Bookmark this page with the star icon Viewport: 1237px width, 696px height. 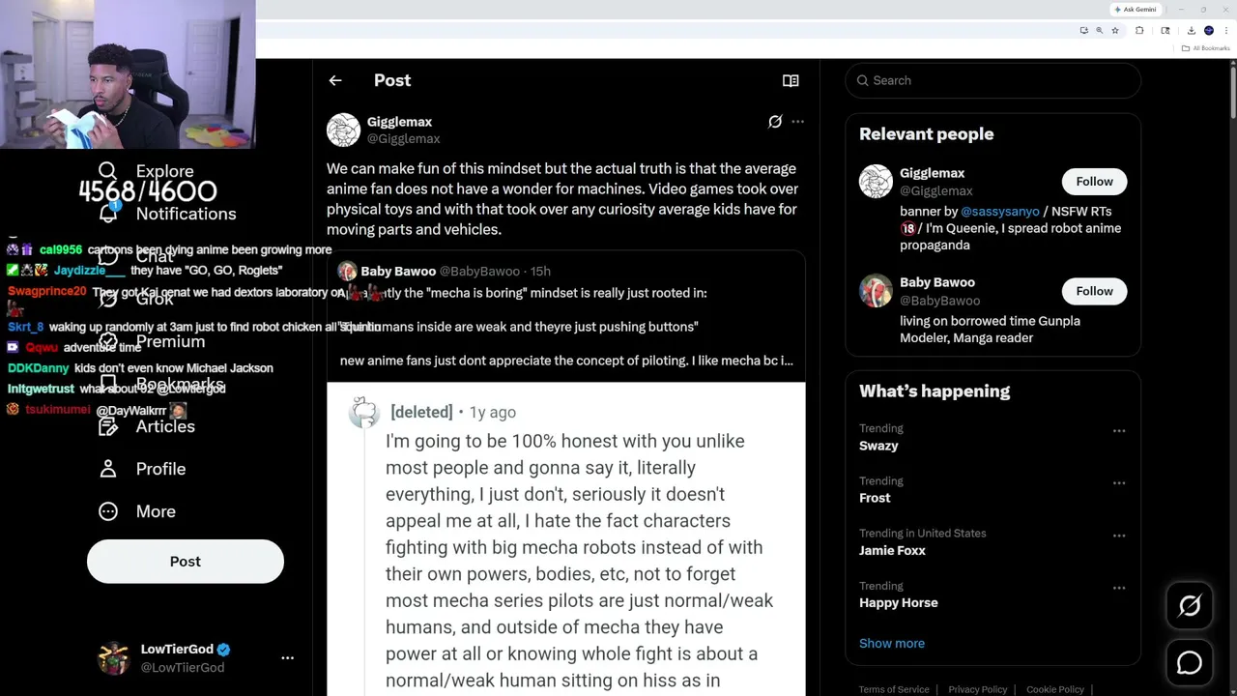coord(1115,31)
